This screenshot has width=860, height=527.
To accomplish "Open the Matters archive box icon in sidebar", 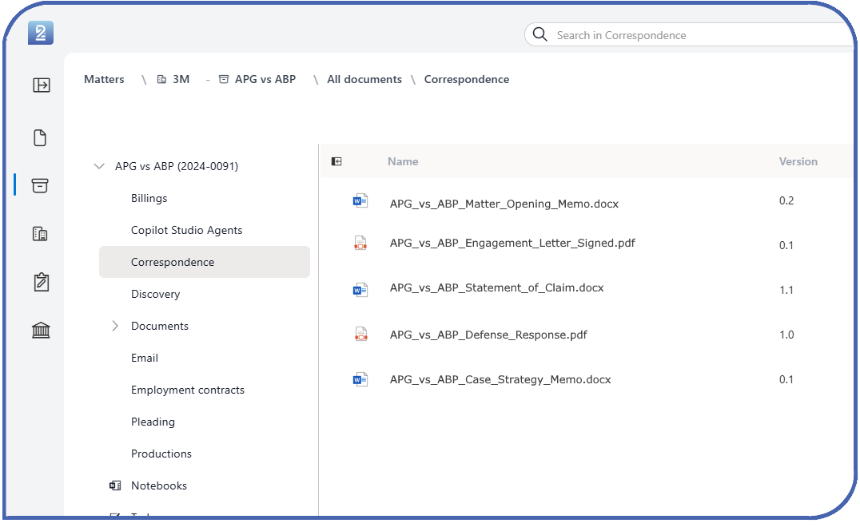I will (x=40, y=186).
